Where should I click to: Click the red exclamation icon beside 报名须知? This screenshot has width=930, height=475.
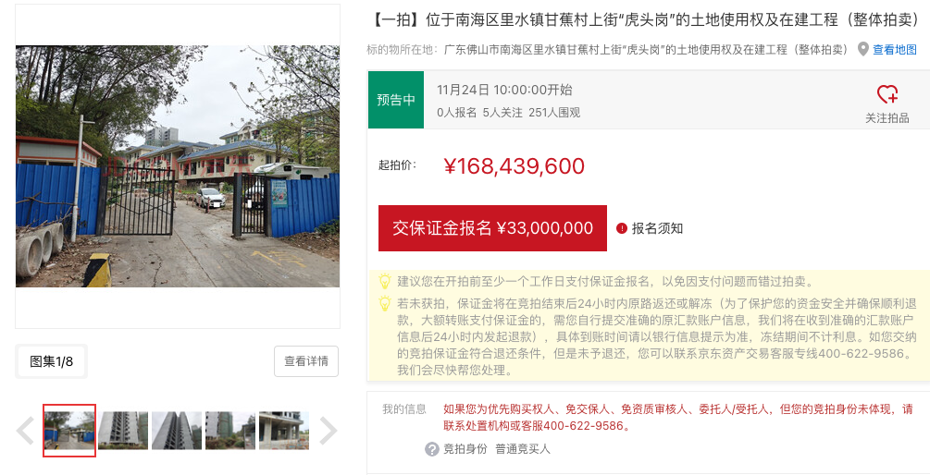(x=622, y=228)
